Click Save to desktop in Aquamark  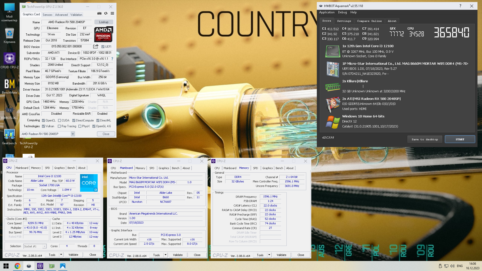[425, 139]
